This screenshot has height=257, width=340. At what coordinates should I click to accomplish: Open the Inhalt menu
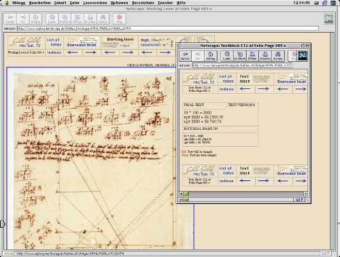click(60, 3)
